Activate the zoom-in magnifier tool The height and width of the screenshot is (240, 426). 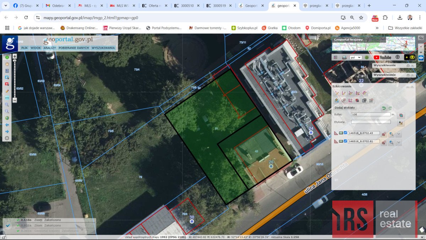click(x=7, y=103)
